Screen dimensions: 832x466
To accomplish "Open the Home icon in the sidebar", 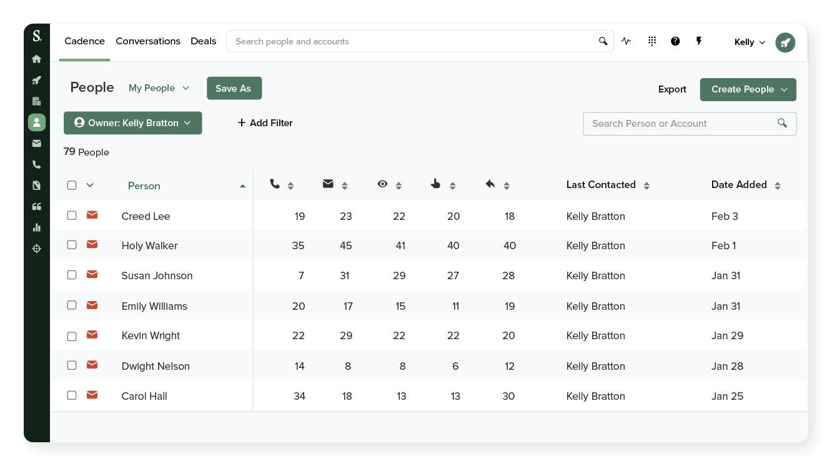I will click(36, 59).
